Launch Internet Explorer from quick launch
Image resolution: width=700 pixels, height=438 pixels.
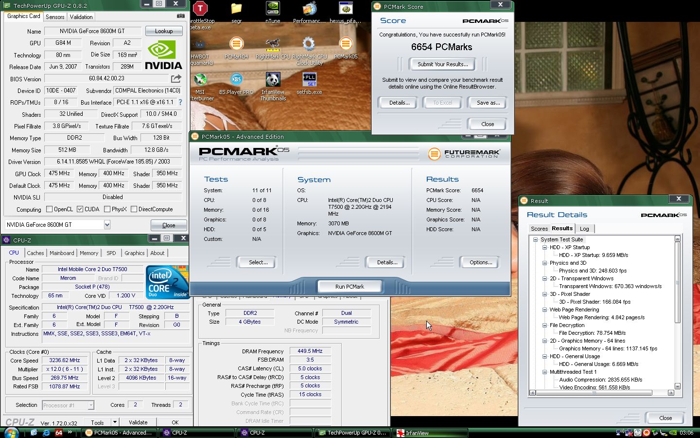[x=46, y=432]
